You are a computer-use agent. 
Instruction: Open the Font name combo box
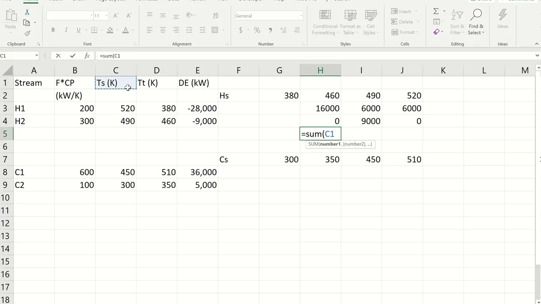tap(70, 16)
